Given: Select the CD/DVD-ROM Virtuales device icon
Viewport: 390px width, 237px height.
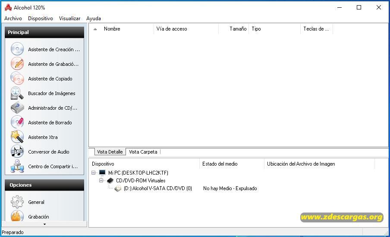Looking at the screenshot, I should (110, 181).
